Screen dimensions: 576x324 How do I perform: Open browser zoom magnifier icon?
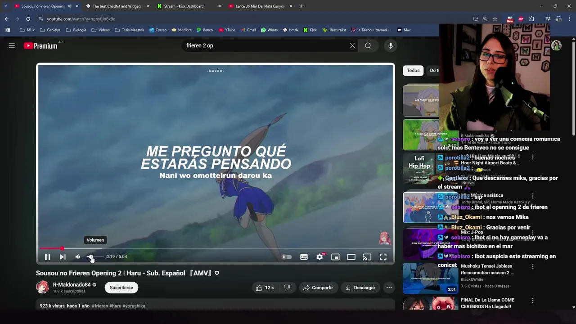click(485, 19)
